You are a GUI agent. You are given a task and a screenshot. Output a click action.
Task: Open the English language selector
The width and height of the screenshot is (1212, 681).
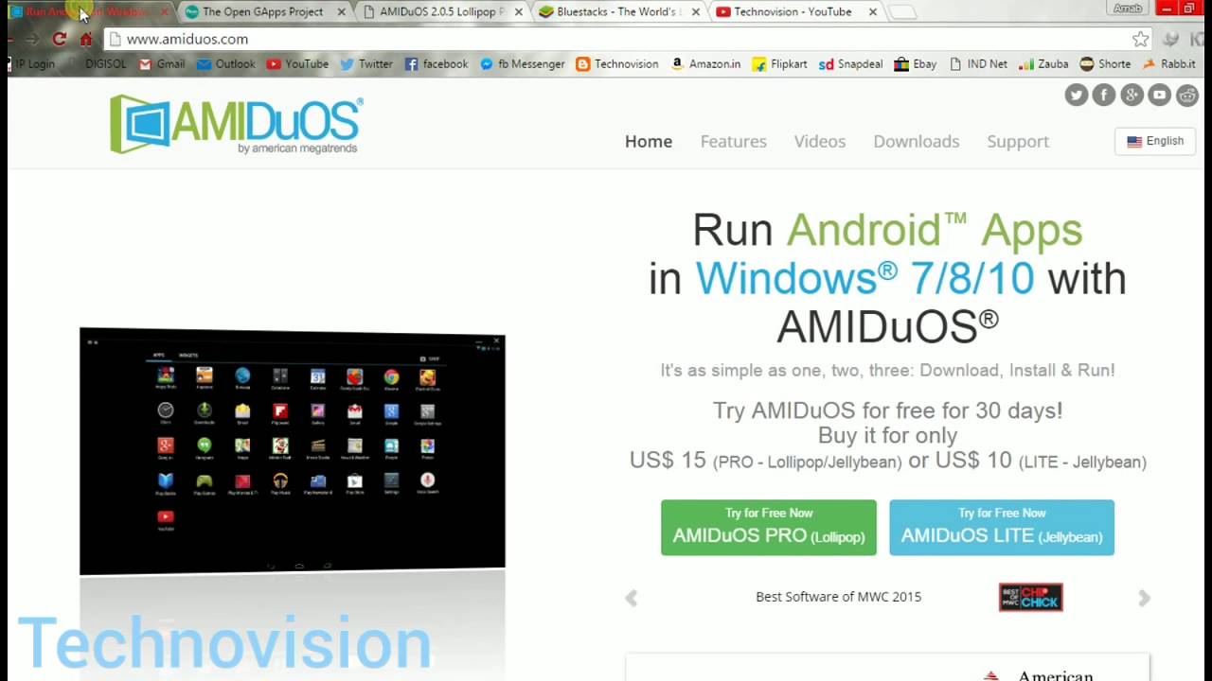tap(1155, 141)
